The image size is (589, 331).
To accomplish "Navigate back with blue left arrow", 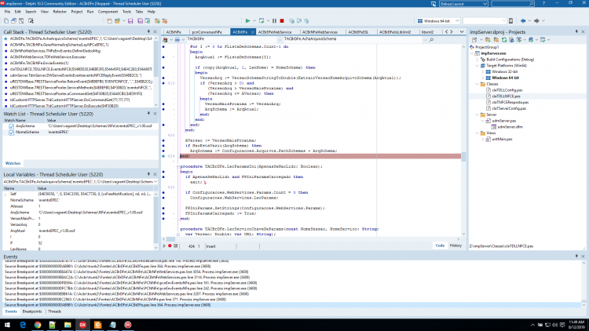I will (x=523, y=21).
